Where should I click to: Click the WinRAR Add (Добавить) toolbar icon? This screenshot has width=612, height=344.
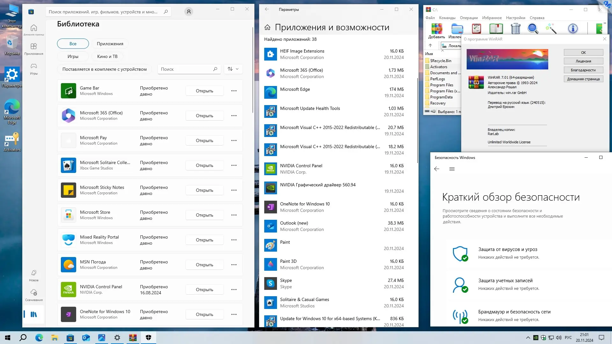[436, 29]
